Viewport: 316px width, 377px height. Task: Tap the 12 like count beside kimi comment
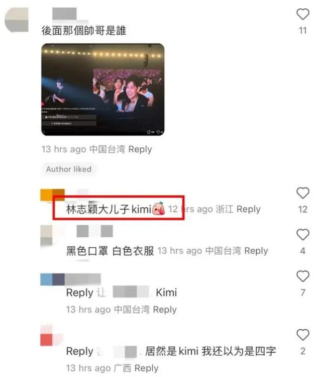(303, 209)
